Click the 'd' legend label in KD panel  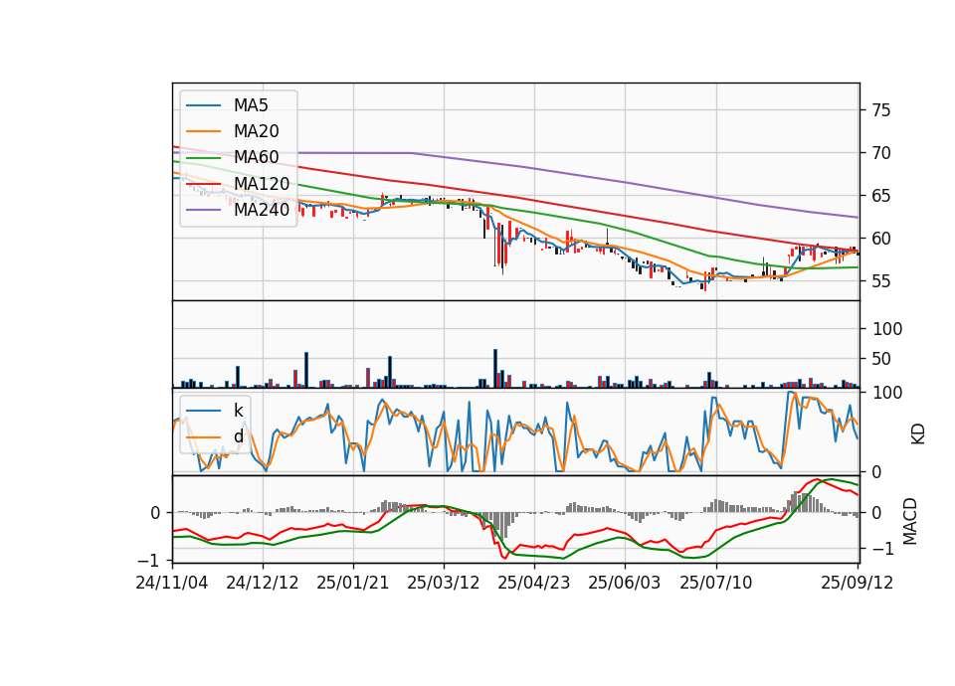point(239,436)
